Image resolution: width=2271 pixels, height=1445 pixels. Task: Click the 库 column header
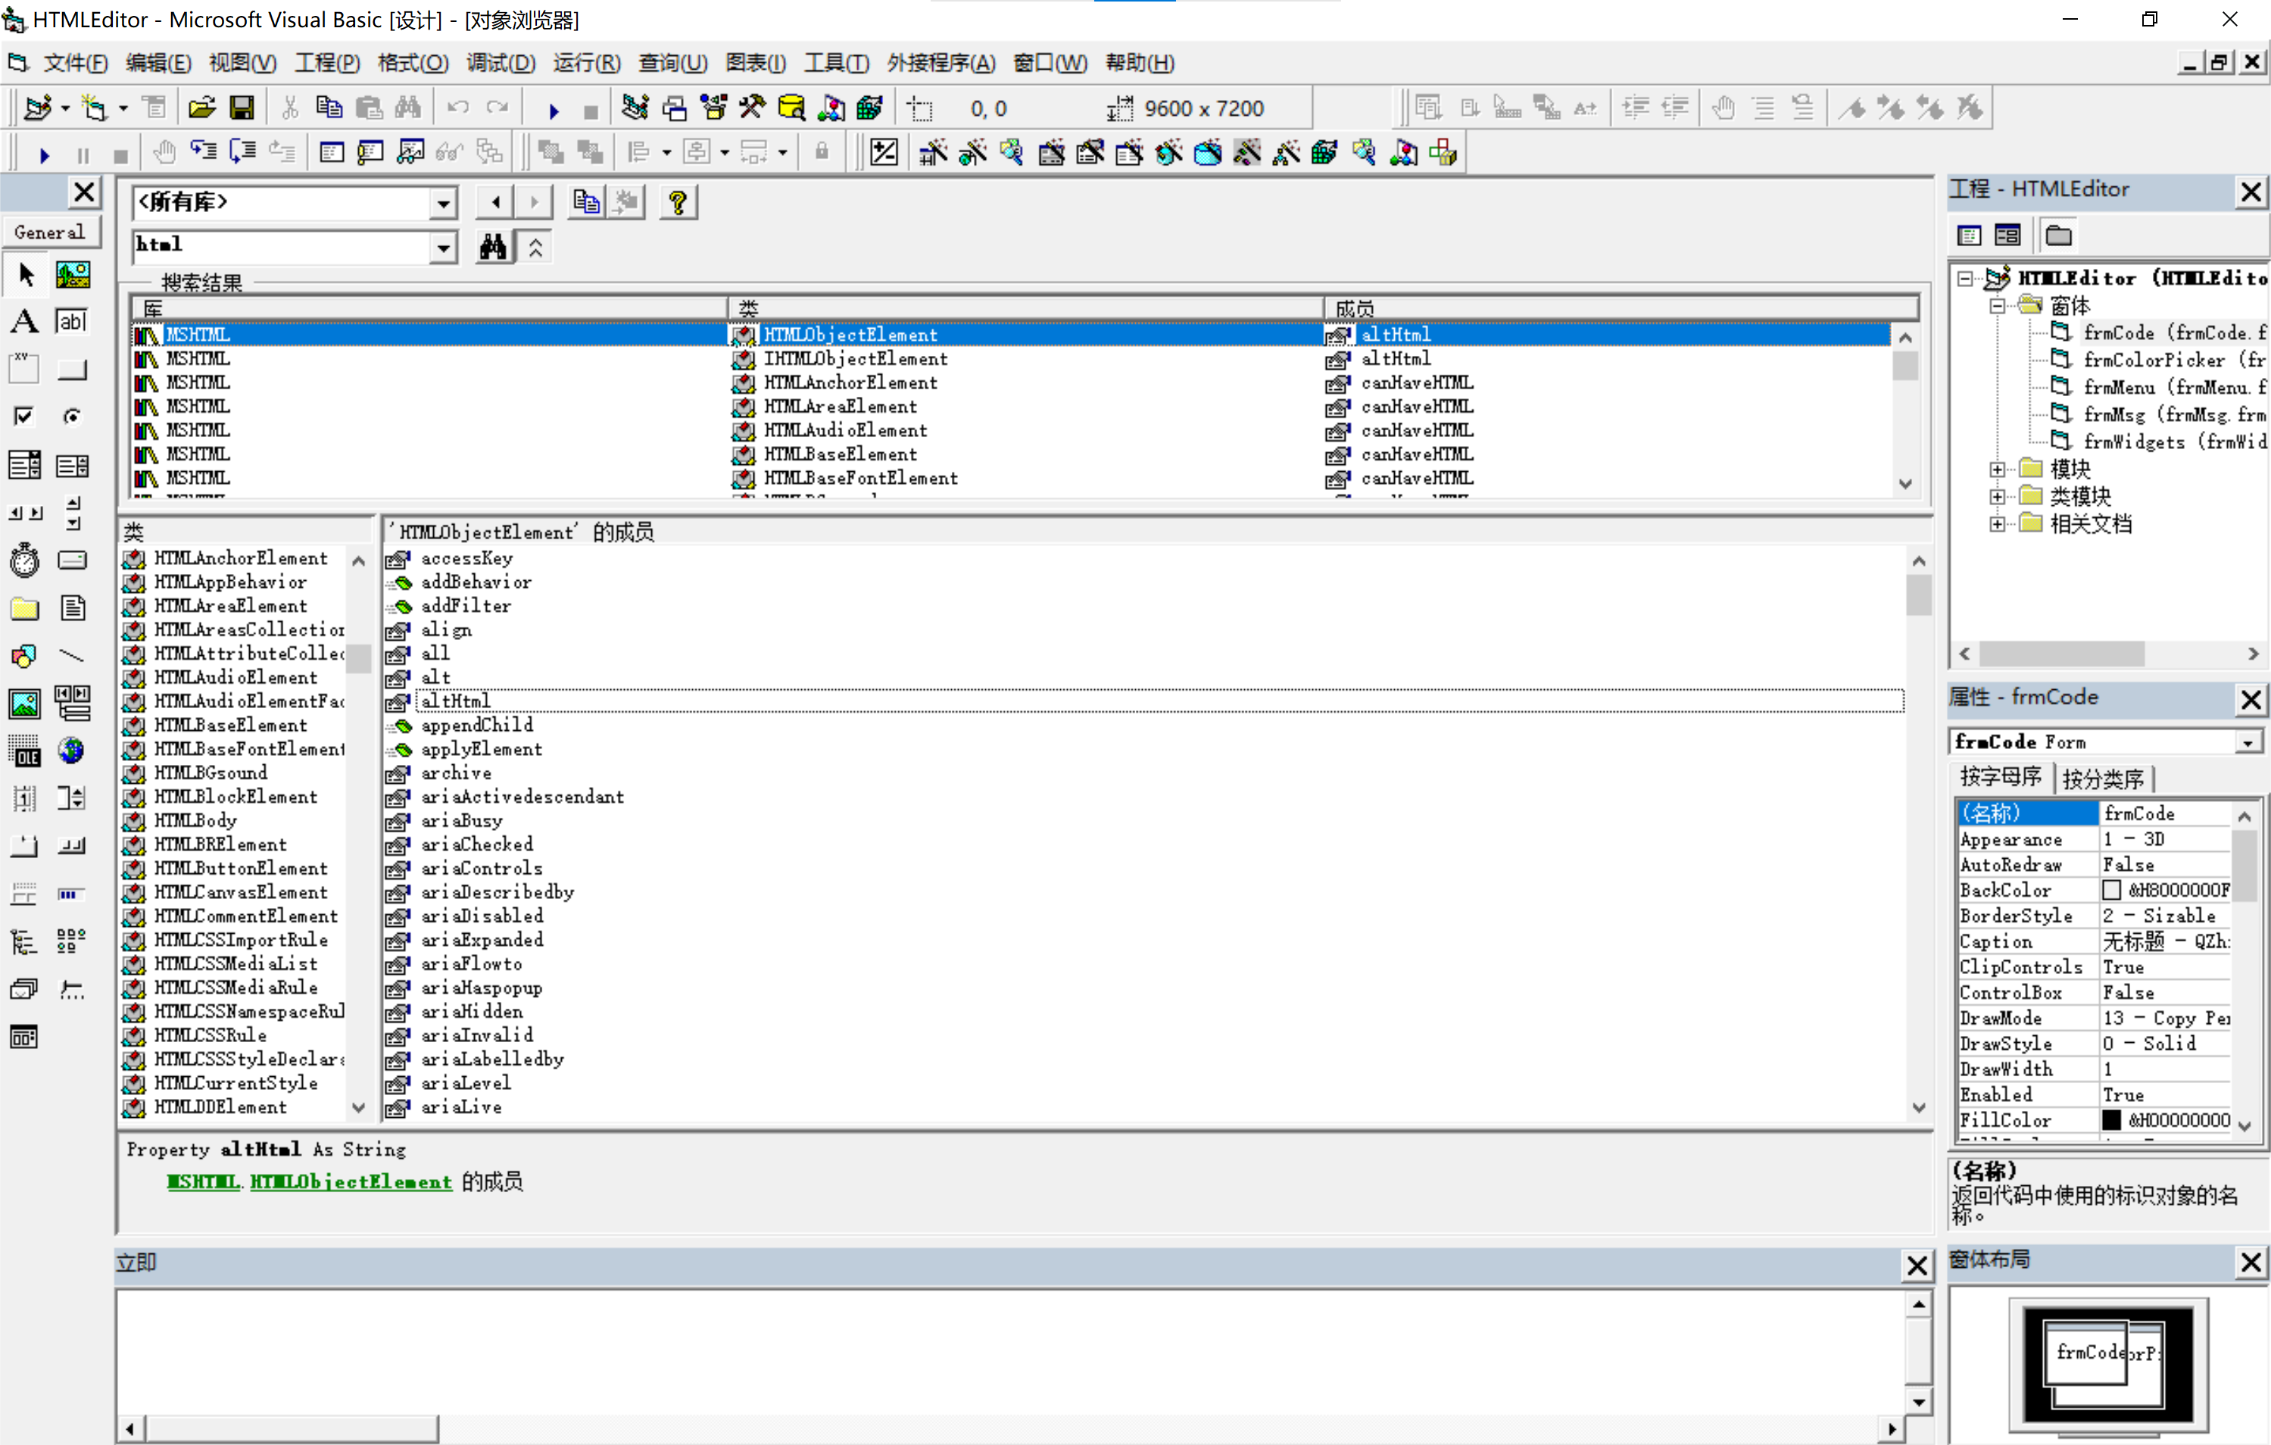(429, 308)
